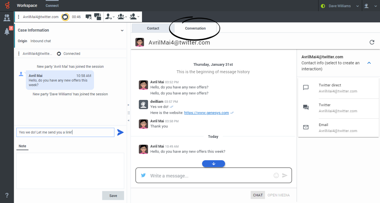The width and height of the screenshot is (380, 203).
Task: Jump to latest message with down arrow
Action: [x=214, y=164]
